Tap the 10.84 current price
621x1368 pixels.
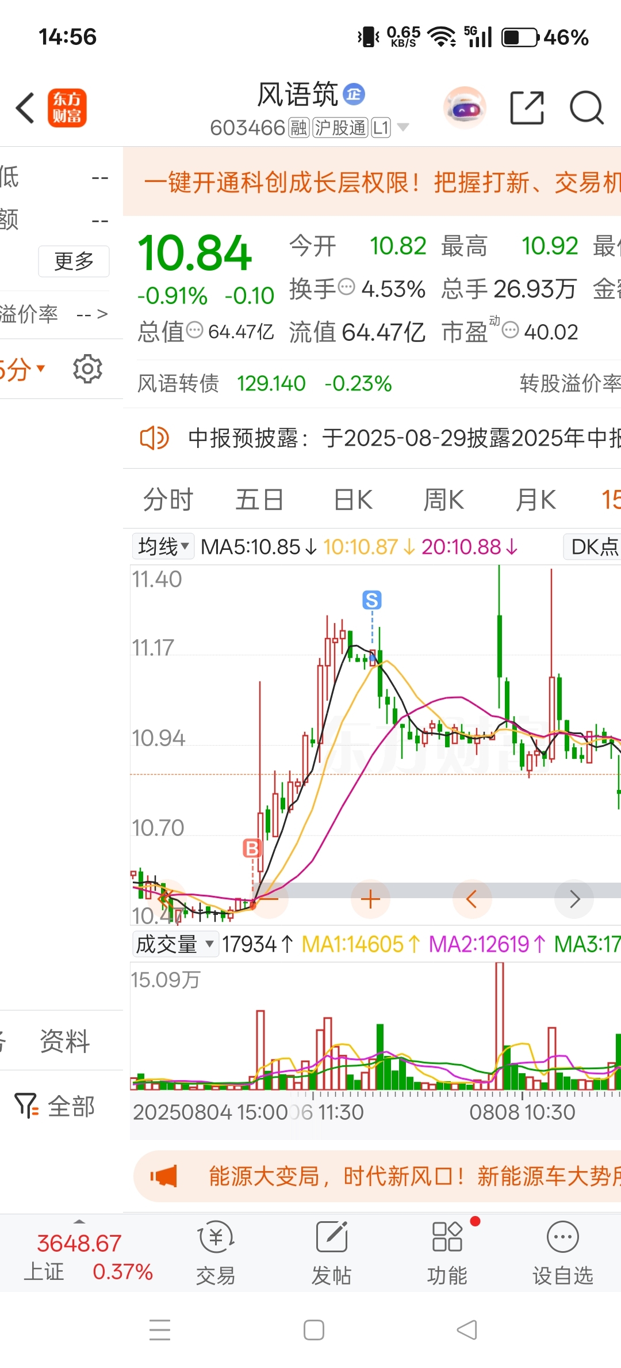click(194, 253)
